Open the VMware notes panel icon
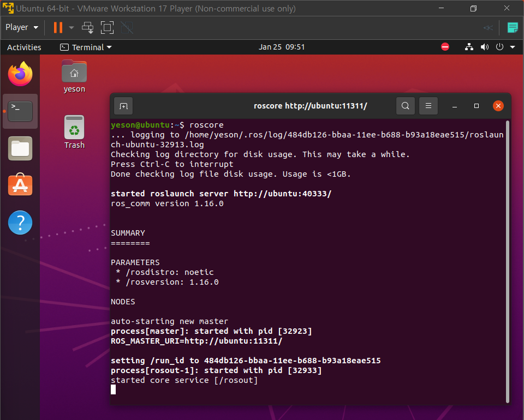The height and width of the screenshot is (420, 524). (x=513, y=28)
